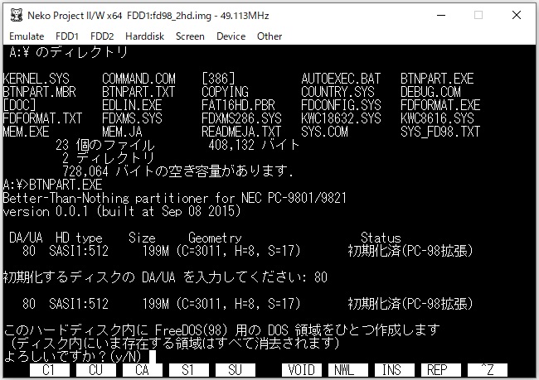Open the Other menu

269,36
